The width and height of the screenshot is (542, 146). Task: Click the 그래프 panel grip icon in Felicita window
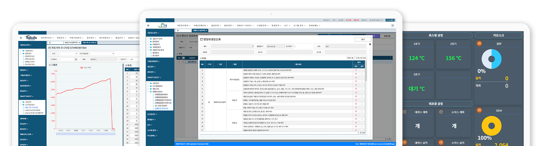point(49,65)
